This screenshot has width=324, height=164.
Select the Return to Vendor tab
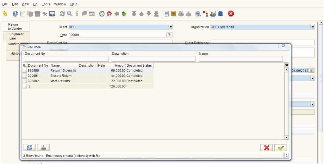(x=15, y=27)
